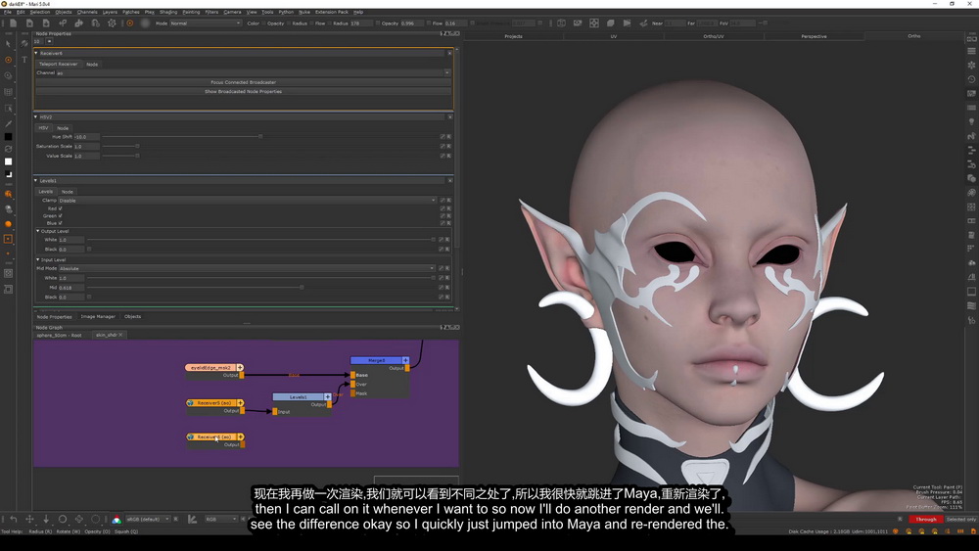Click the orange sphere icon in left toolbar

click(x=8, y=223)
